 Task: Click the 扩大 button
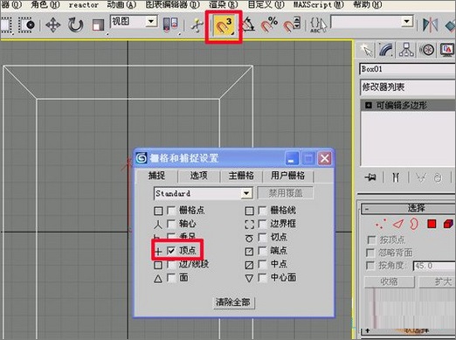pyautogui.click(x=438, y=281)
